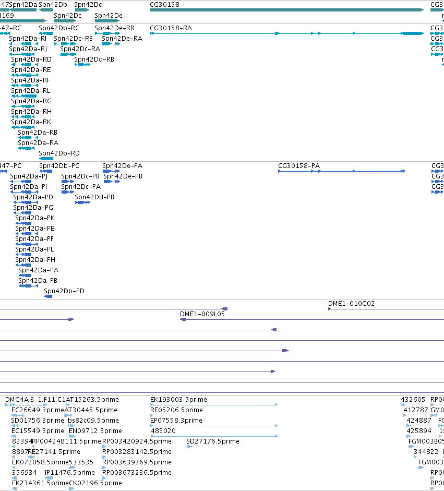
Task: Click the Spn42Dc-RB transcript label
Action: pyautogui.click(x=73, y=39)
